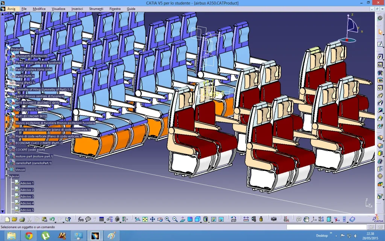Screen dimensions: 385x241
Task: Select Part4 (Tronco anteriore fusoliera)
Action: [x=38, y=63]
